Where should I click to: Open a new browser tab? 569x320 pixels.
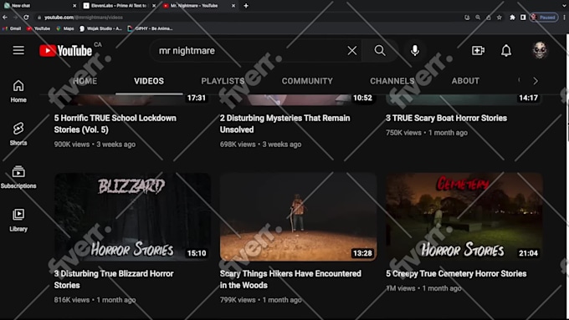coord(246,6)
